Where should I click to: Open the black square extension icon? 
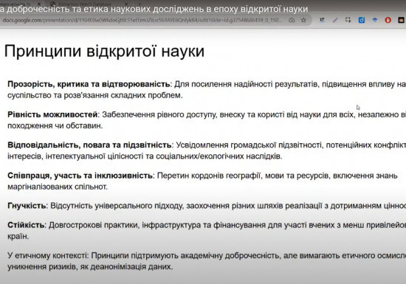[x=401, y=20]
